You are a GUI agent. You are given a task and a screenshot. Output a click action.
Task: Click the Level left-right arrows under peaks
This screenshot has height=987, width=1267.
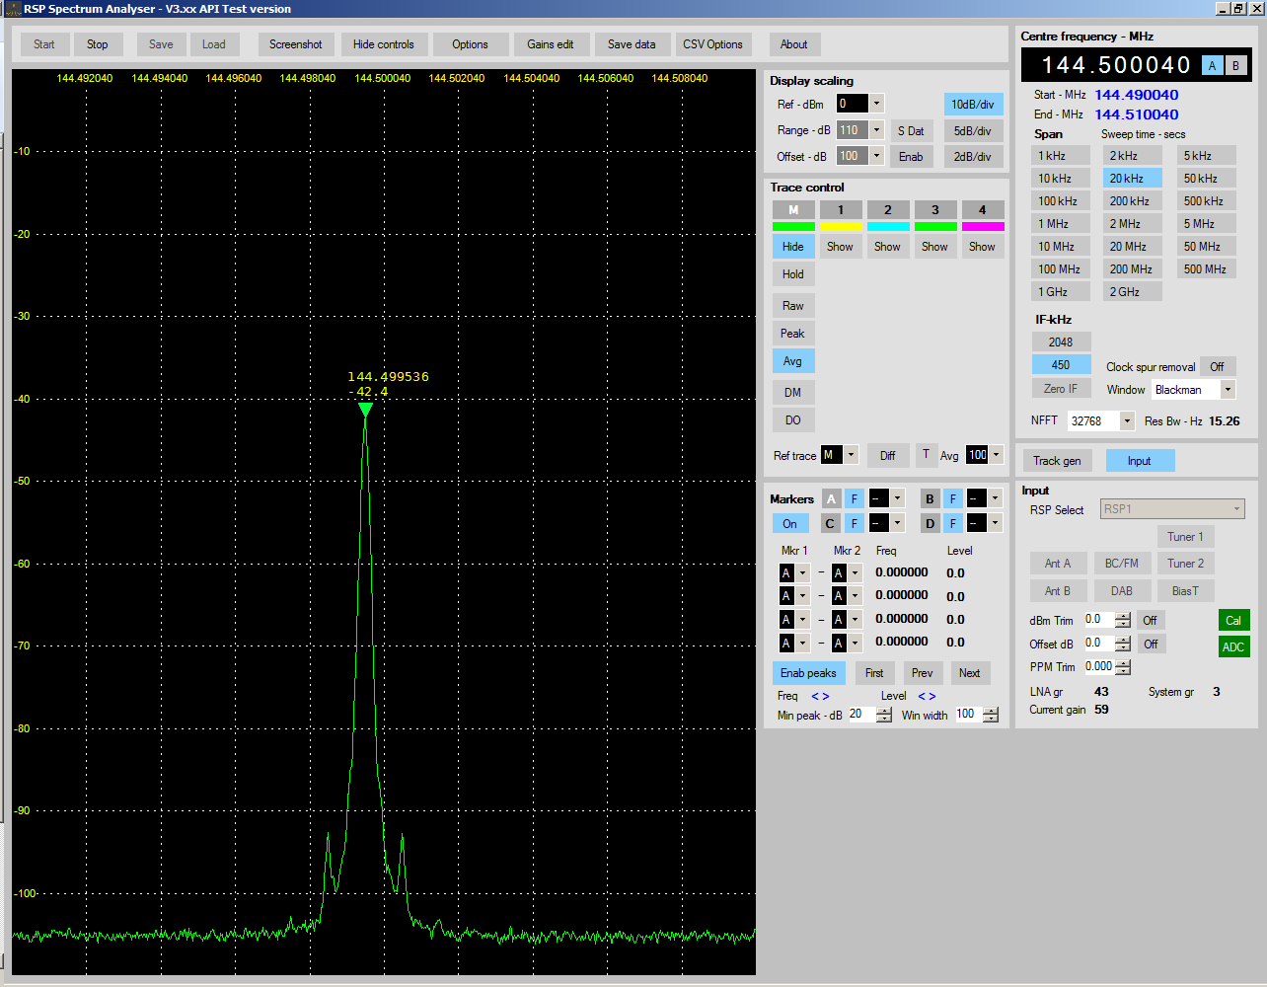(927, 696)
